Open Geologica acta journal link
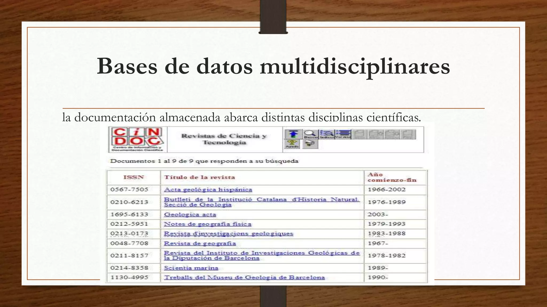This screenshot has width=547, height=307. point(190,215)
